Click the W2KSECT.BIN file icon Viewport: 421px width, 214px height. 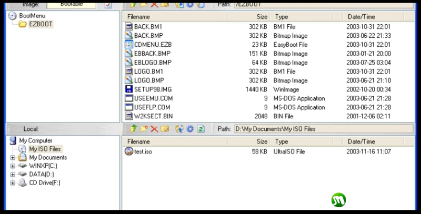tap(129, 116)
